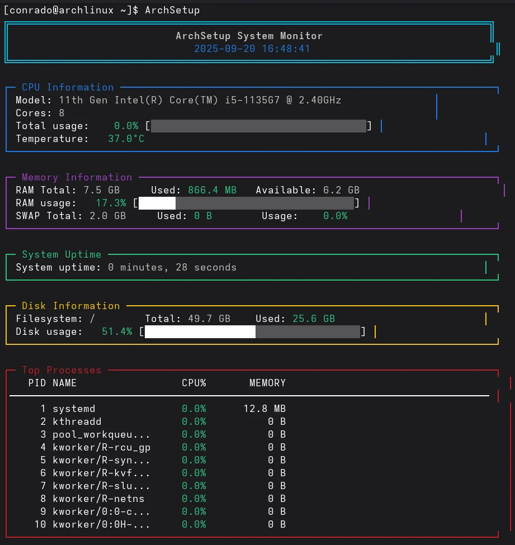This screenshot has width=515, height=545.
Task: Click the System Uptime section title
Action: (62, 254)
